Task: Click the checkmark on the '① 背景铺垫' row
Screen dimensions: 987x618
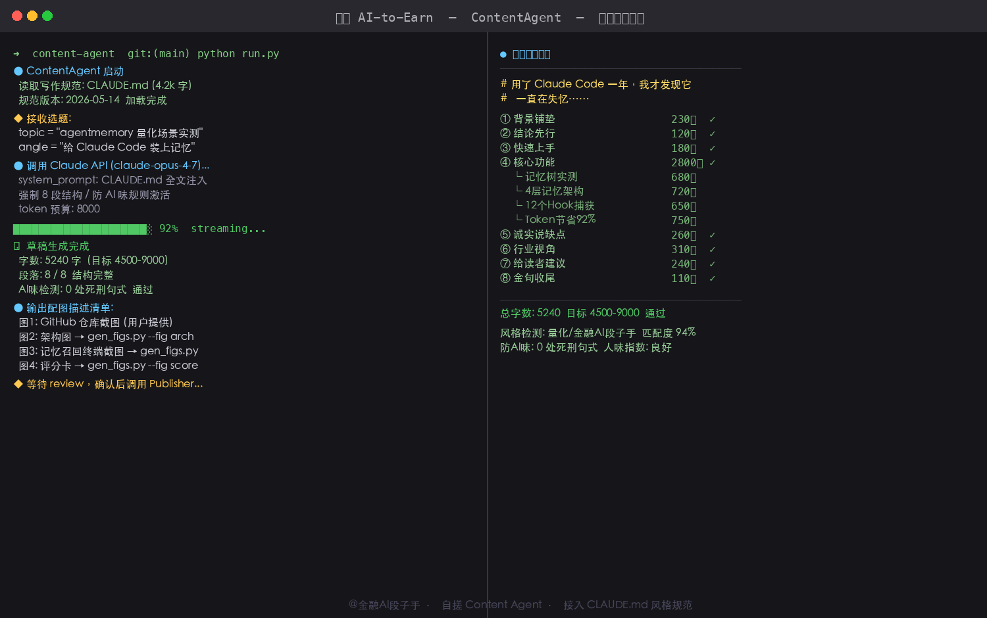Action: 712,120
